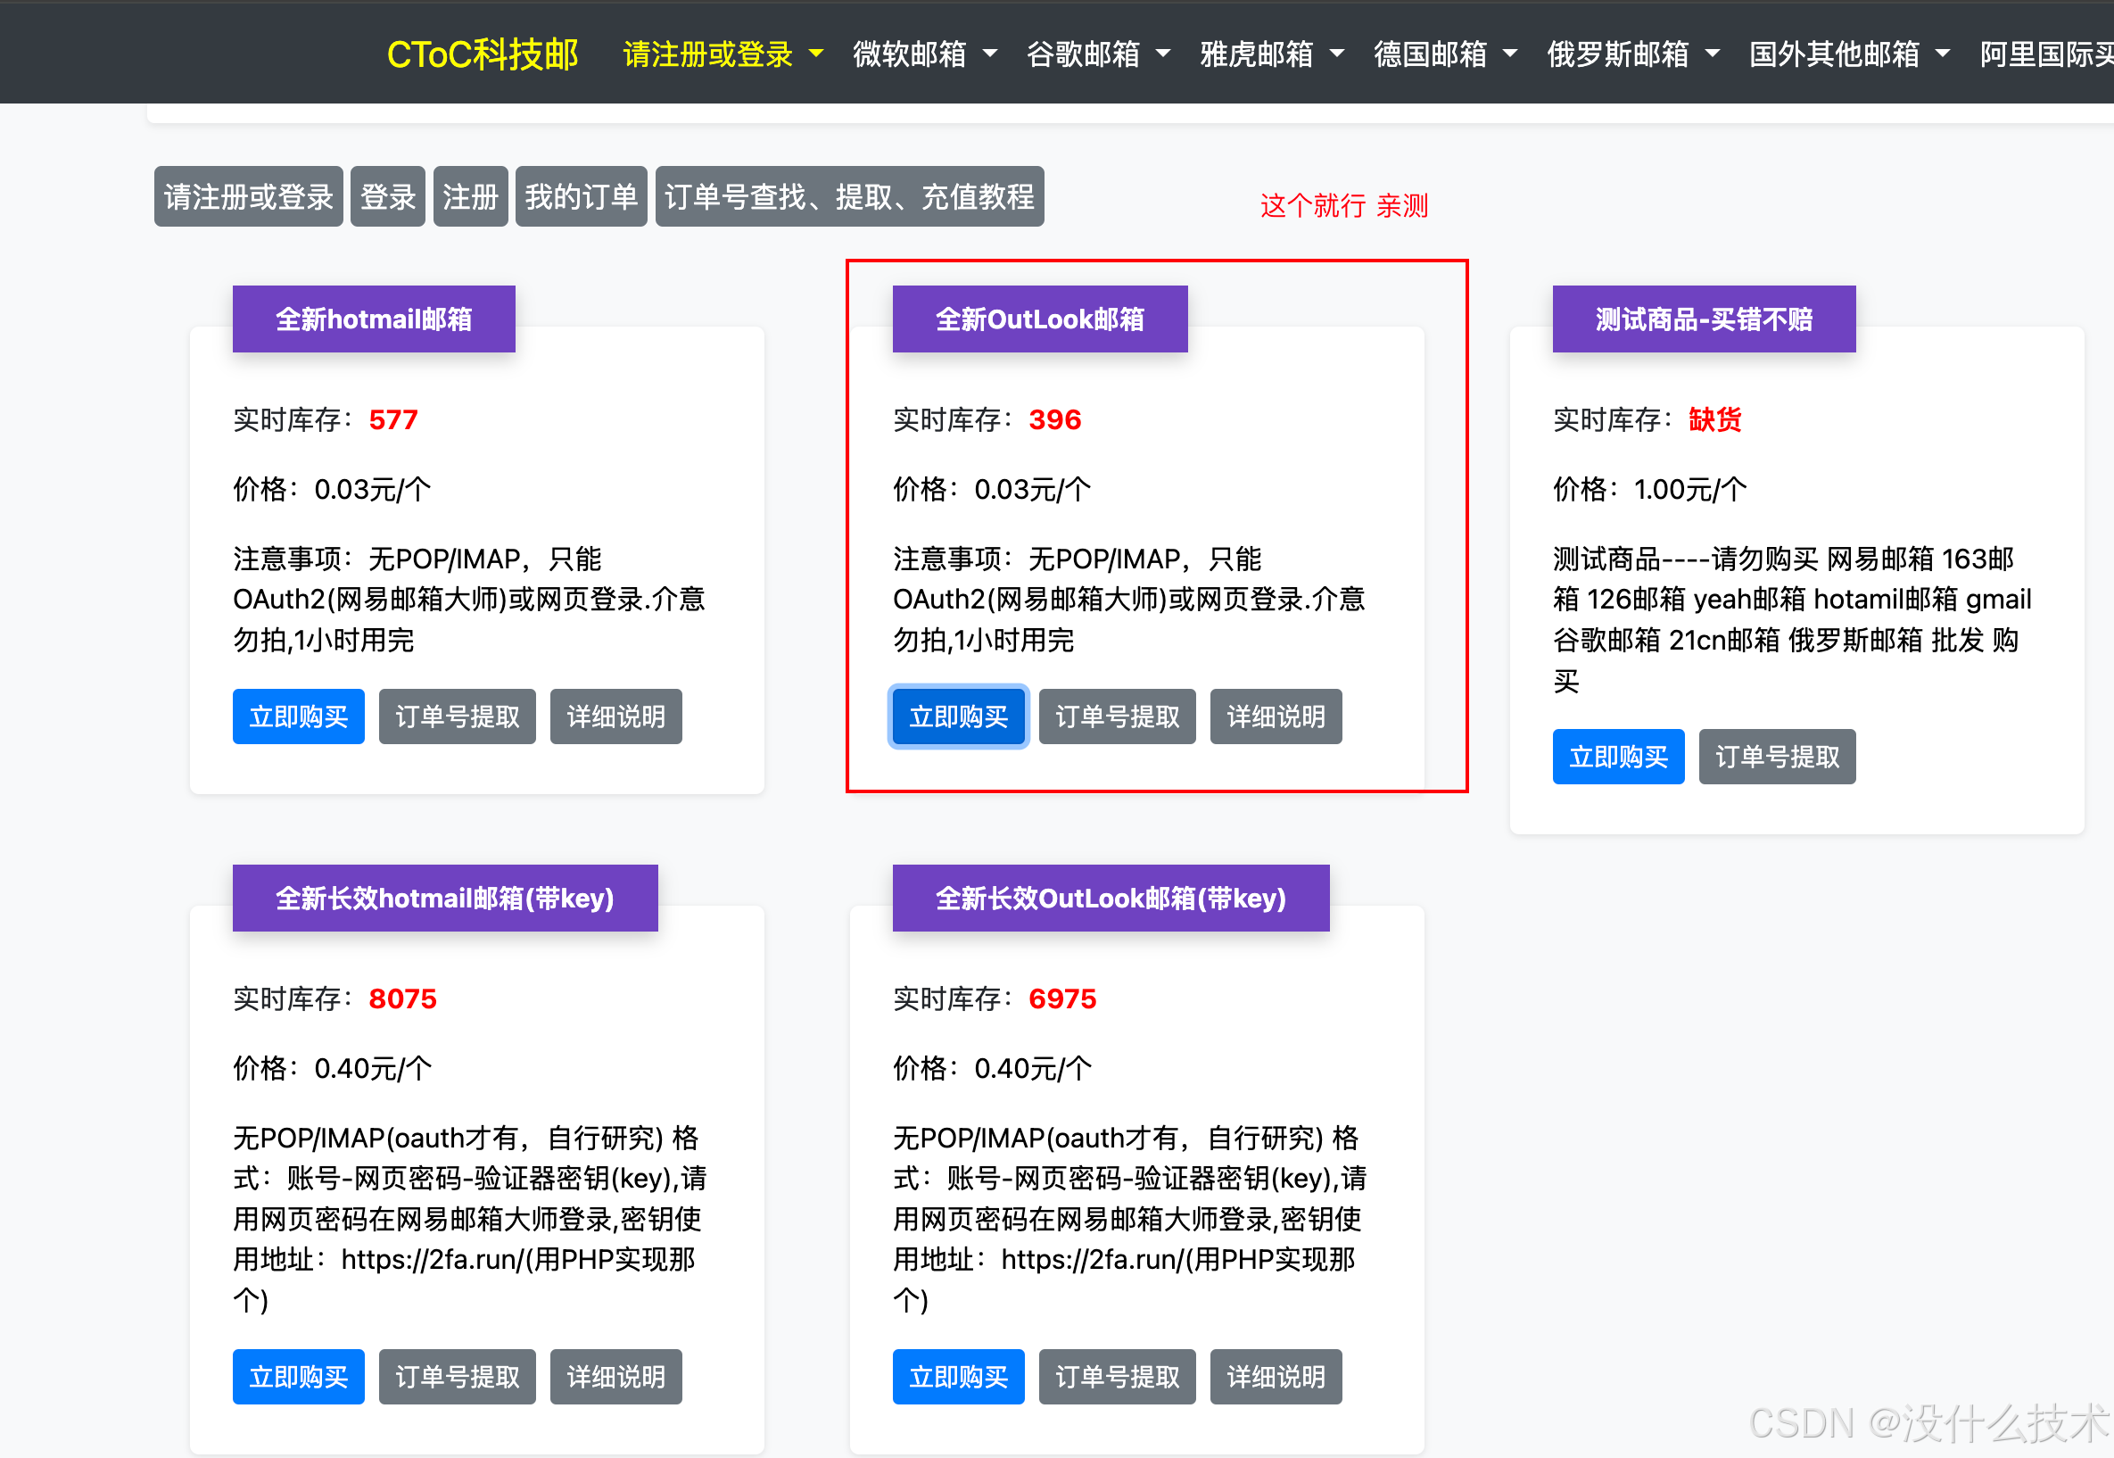
Task: Click 订单号提取 under 全新长效OutLook邮箱(带key)
Action: point(1117,1377)
